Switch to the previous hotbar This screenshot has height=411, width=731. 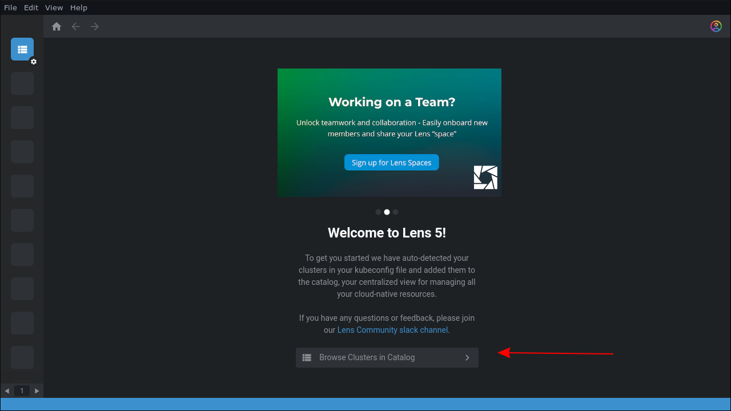(7, 391)
